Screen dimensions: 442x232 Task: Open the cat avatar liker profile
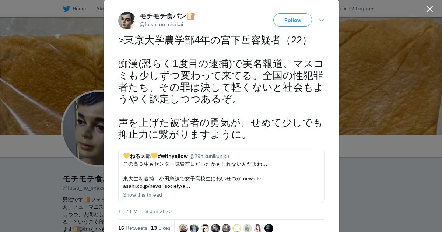[183, 228]
